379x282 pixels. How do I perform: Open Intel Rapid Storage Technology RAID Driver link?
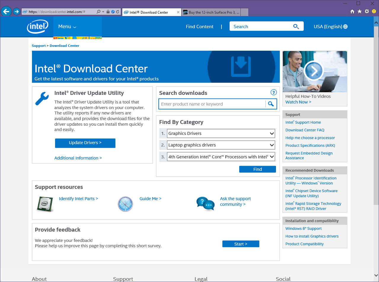[313, 206]
